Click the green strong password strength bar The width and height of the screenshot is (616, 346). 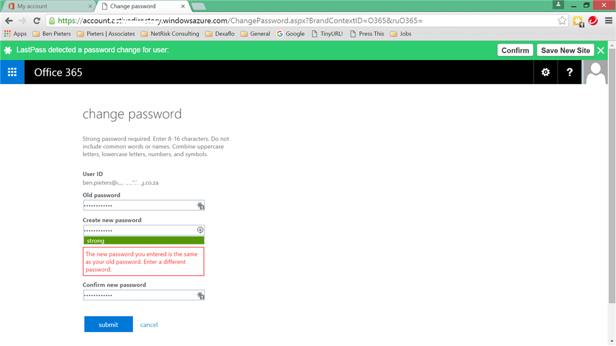point(144,240)
